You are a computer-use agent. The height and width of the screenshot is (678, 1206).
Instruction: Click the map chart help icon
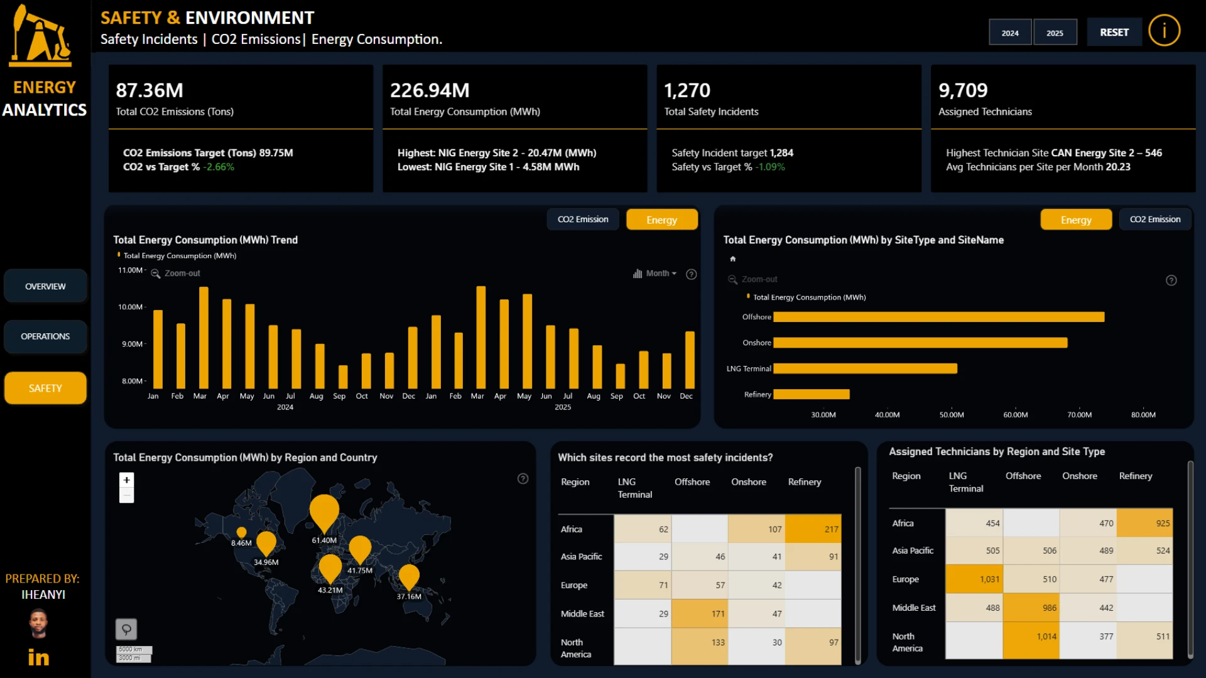[x=523, y=479]
